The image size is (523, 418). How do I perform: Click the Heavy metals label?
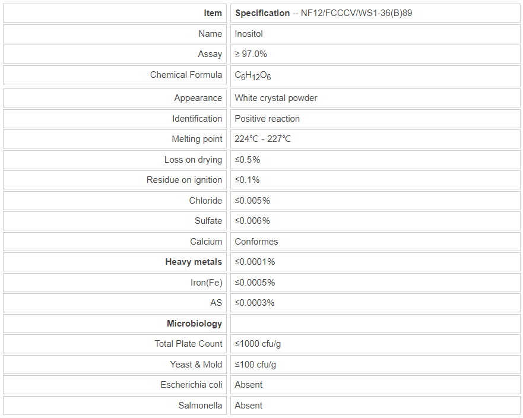point(194,262)
